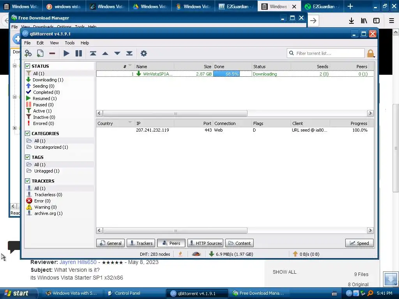Move torrent to top of queue
Screen dimensions: 399x299
[93, 53]
